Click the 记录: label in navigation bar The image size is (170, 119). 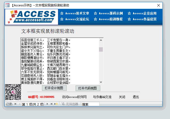(x=9, y=104)
